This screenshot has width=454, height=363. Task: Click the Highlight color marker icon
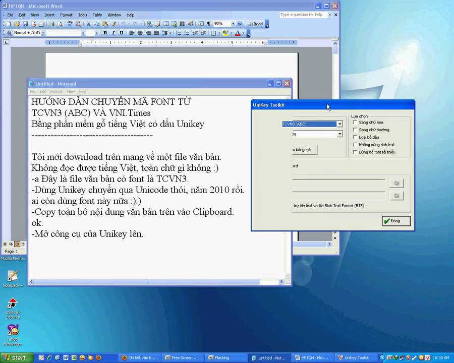coord(225,33)
